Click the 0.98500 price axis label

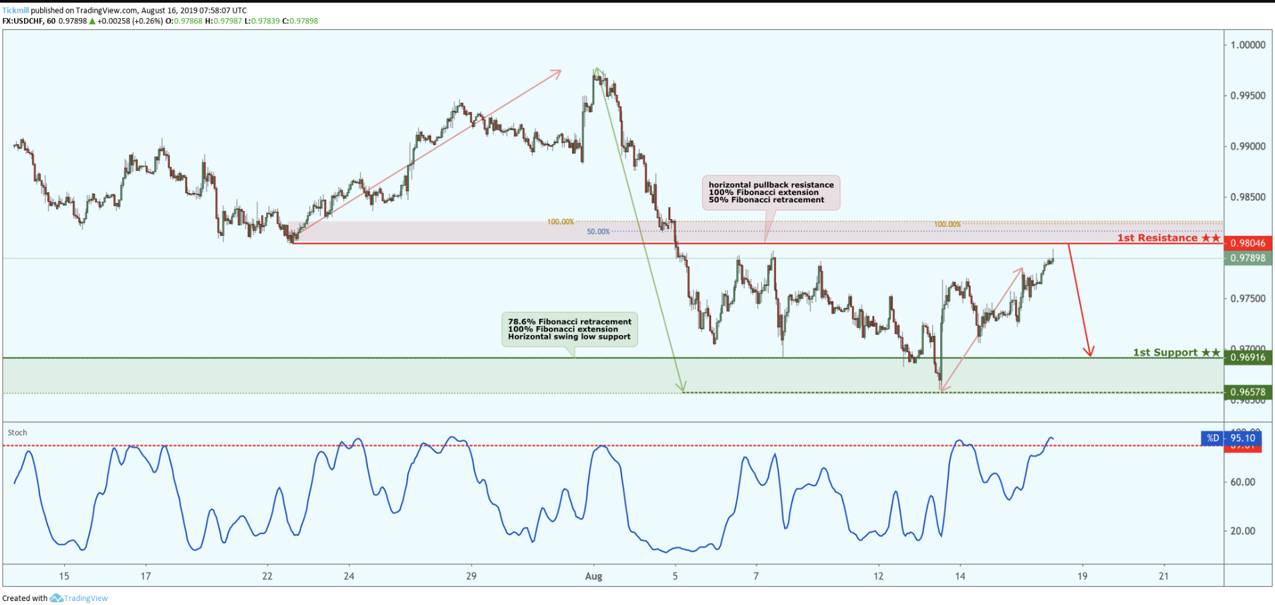[1248, 197]
